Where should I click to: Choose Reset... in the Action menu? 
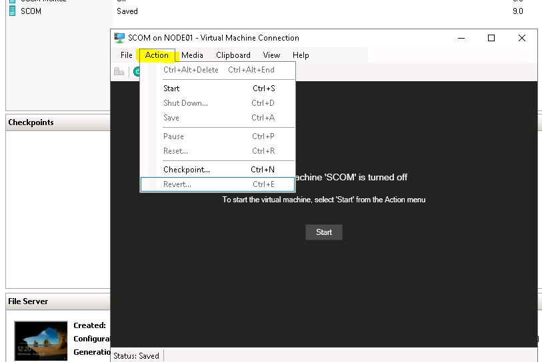218,151
